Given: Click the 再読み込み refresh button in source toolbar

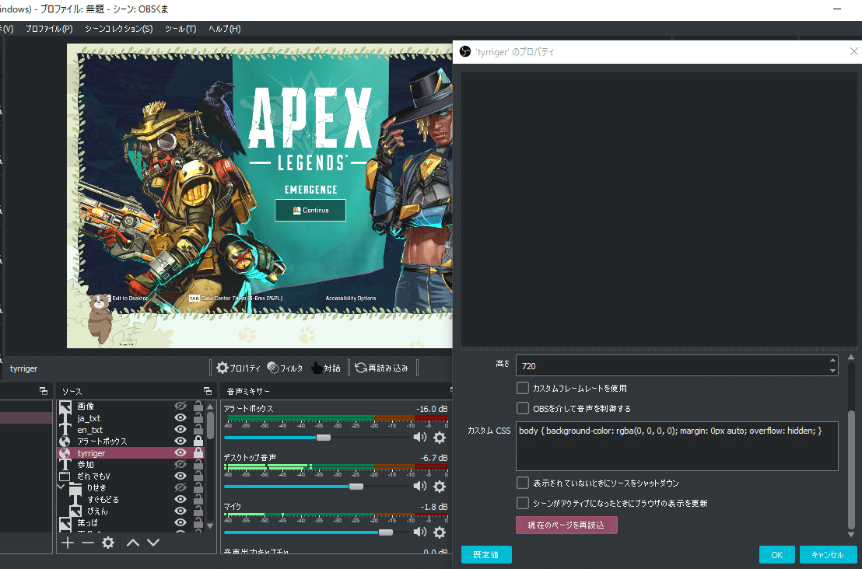Looking at the screenshot, I should (x=381, y=368).
